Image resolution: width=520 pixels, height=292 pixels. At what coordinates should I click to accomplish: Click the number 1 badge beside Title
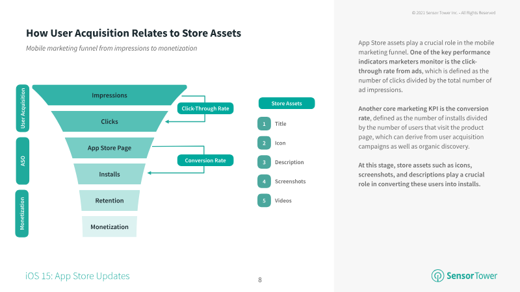click(264, 123)
